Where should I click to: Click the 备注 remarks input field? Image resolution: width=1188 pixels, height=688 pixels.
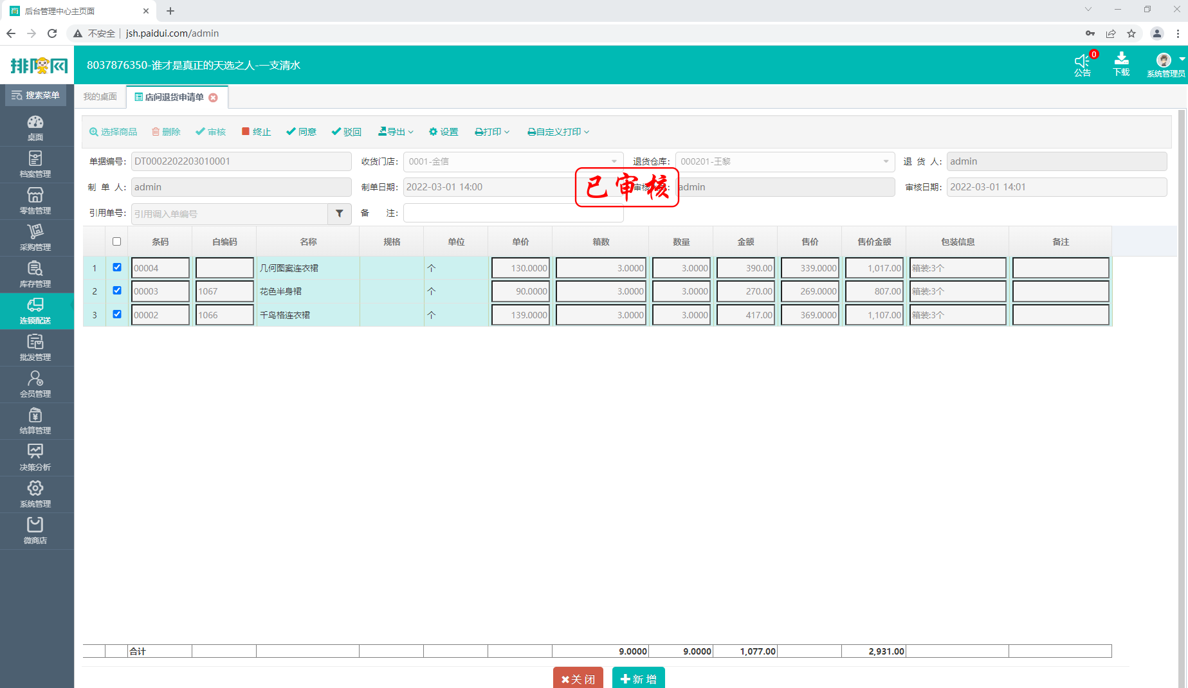tap(513, 213)
